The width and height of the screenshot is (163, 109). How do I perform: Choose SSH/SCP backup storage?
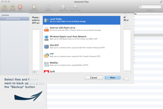[81, 46]
